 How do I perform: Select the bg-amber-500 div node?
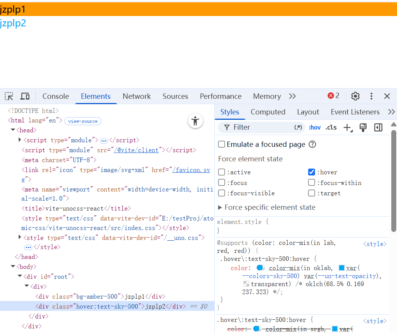[x=100, y=296]
